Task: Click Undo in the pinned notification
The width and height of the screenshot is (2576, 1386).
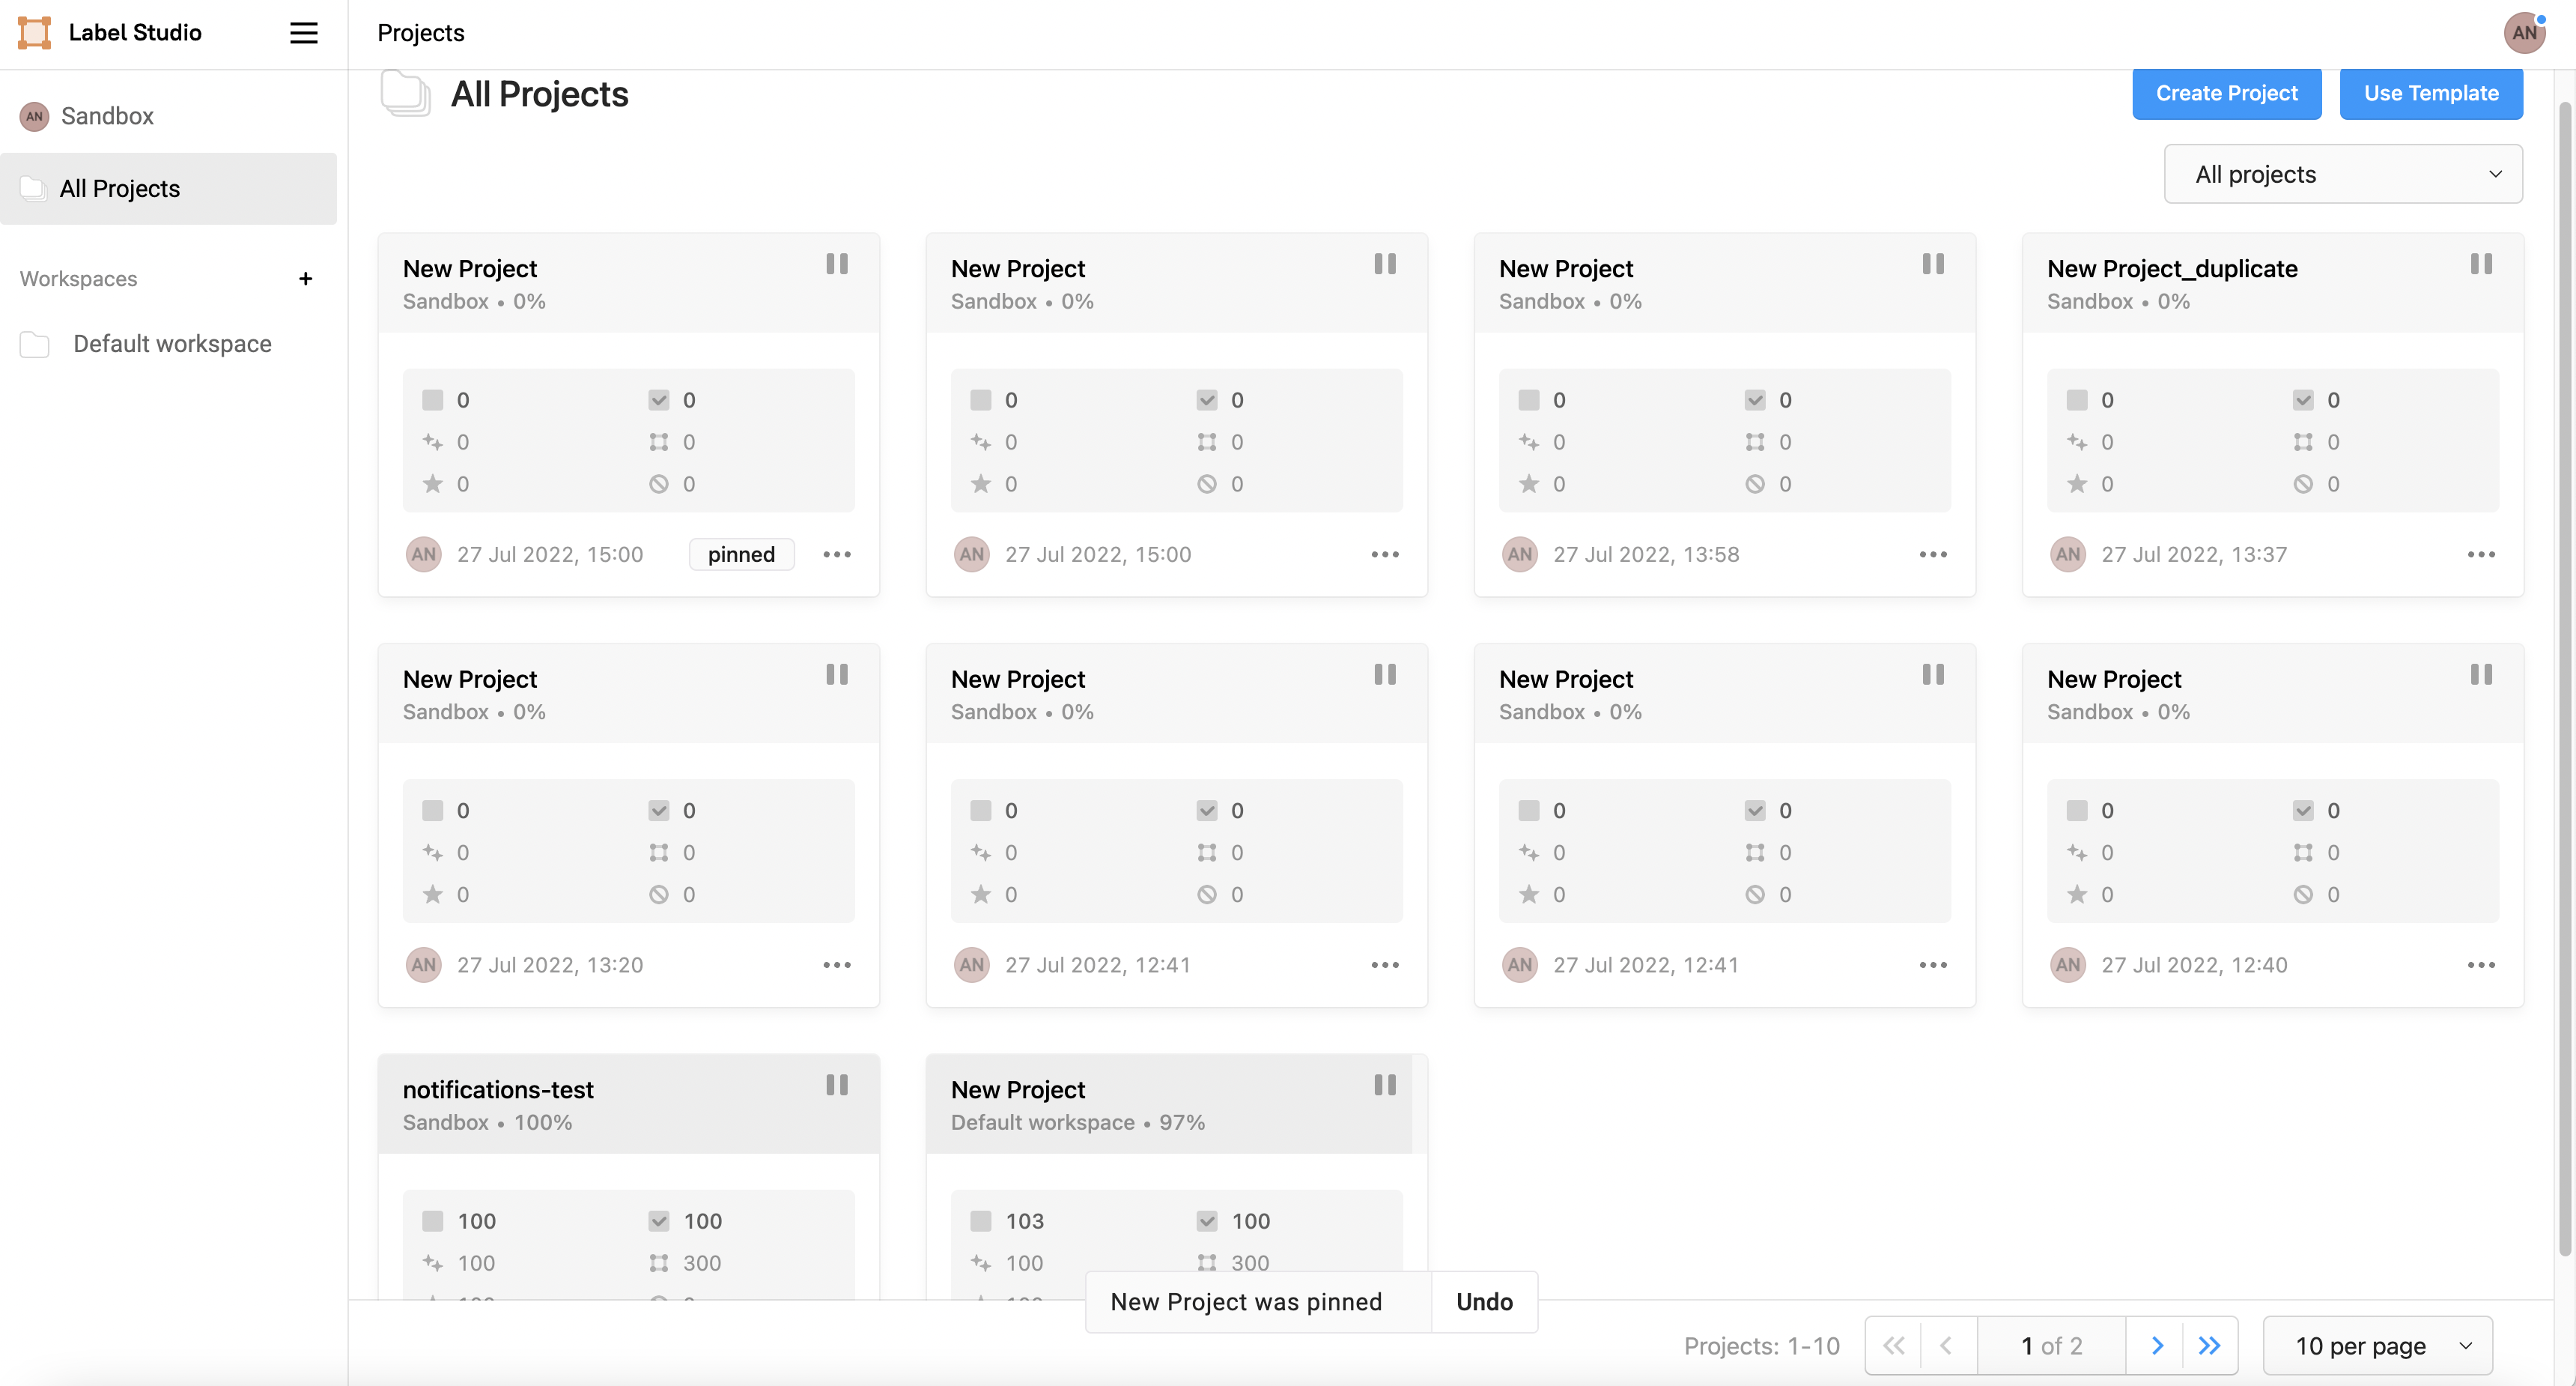Action: point(1484,1302)
